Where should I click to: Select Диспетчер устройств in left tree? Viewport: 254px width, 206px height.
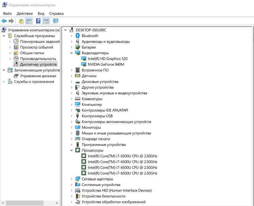tap(38, 65)
